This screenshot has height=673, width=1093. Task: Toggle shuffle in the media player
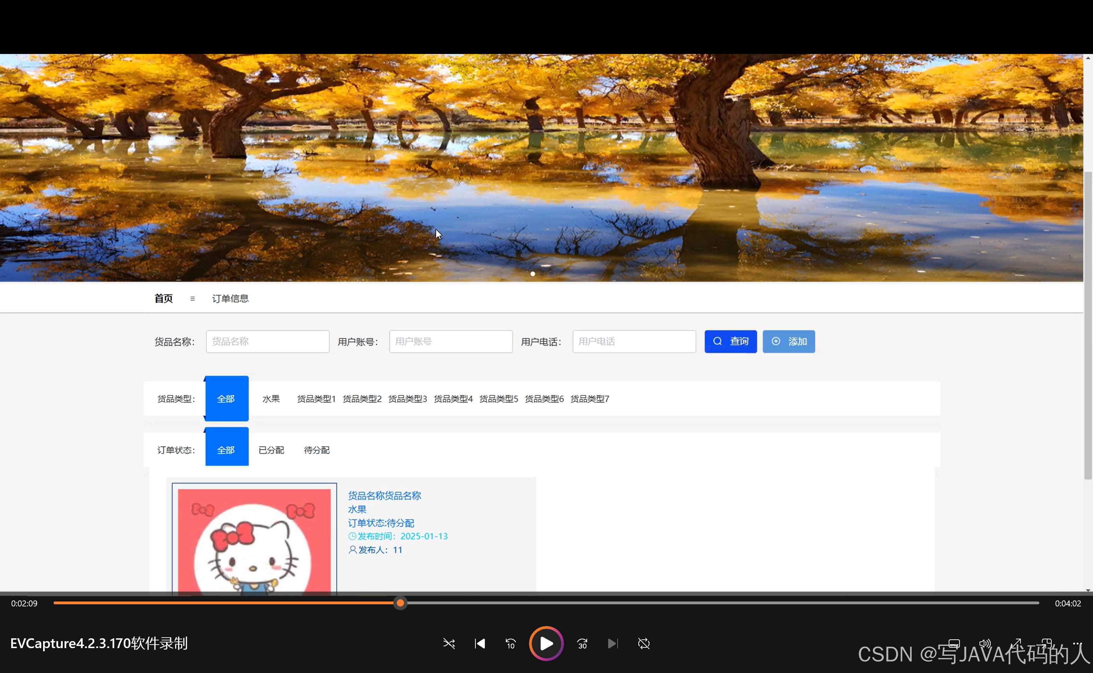point(449,644)
